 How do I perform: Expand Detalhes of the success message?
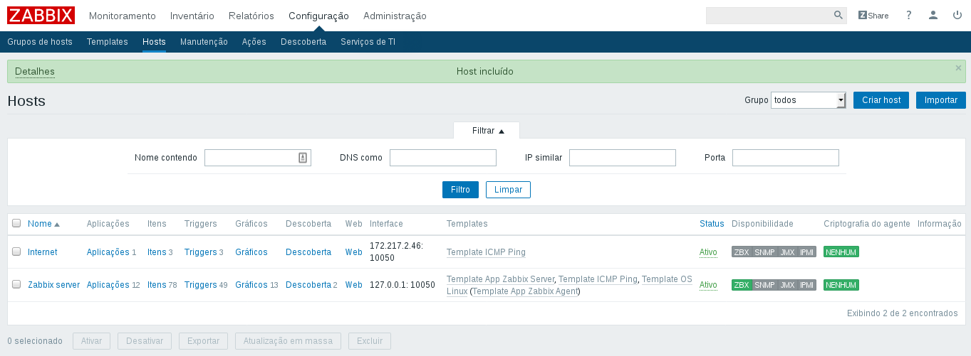(35, 72)
